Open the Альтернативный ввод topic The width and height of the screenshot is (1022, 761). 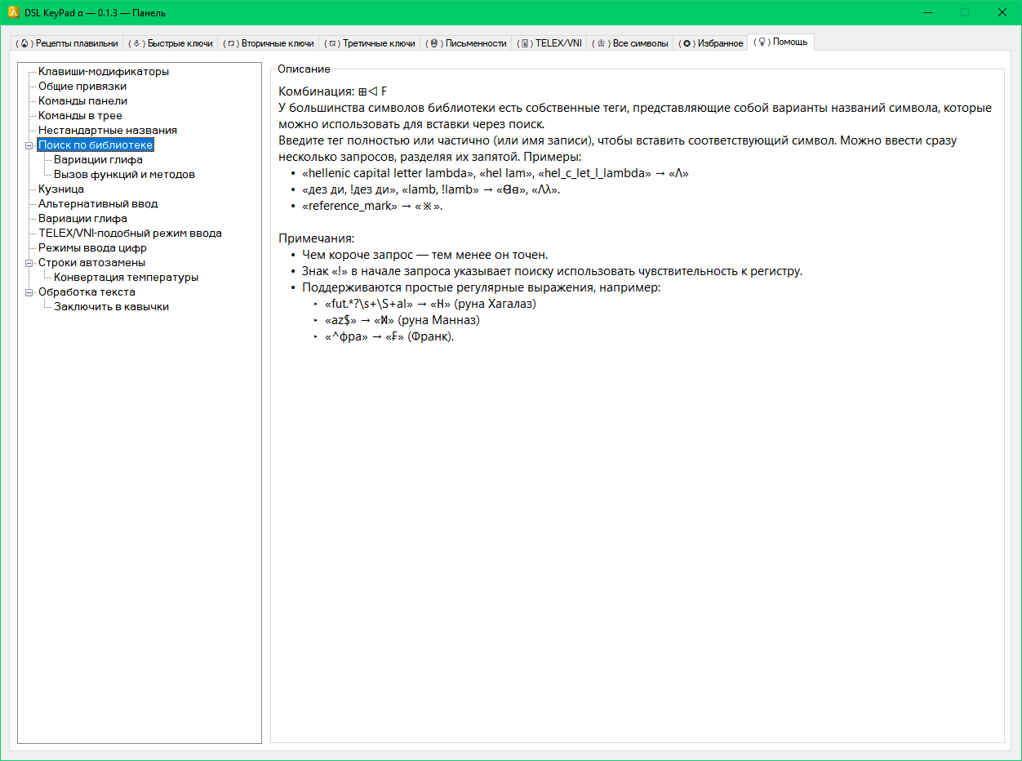coord(98,204)
